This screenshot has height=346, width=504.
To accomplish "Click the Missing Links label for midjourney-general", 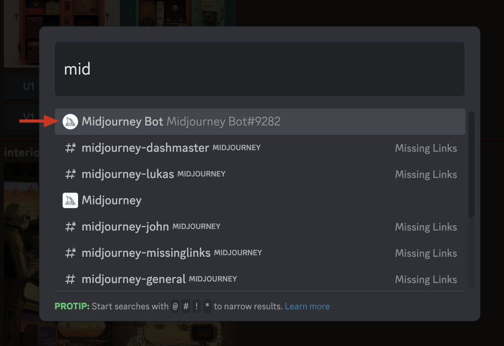I will point(426,279).
